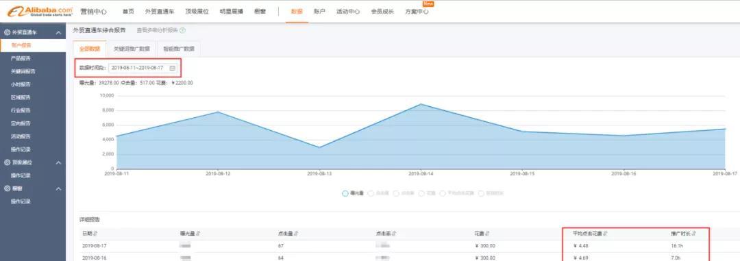The height and width of the screenshot is (261, 740).
Task: Open the 查看多维分析报告 link
Action: point(157,30)
